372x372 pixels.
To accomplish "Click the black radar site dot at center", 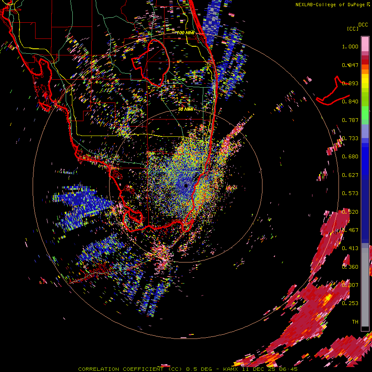I will [186, 186].
